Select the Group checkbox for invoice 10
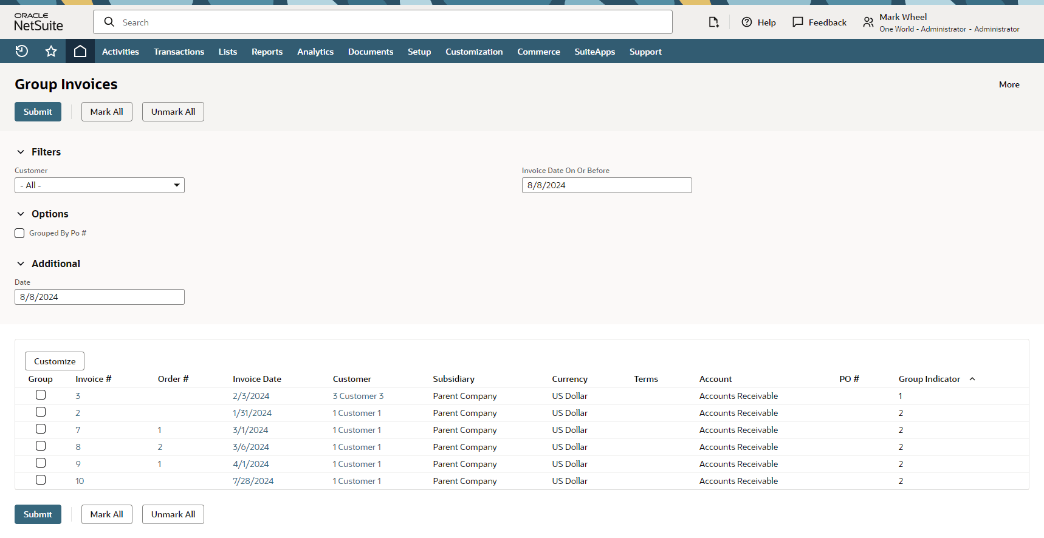The height and width of the screenshot is (538, 1044). [x=41, y=480]
